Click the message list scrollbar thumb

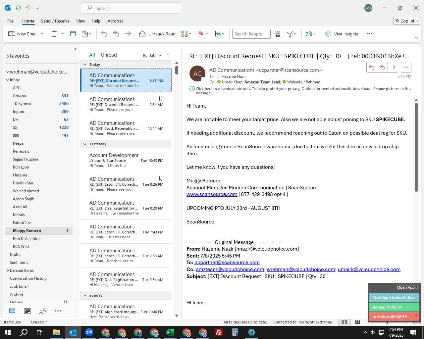tap(177, 70)
